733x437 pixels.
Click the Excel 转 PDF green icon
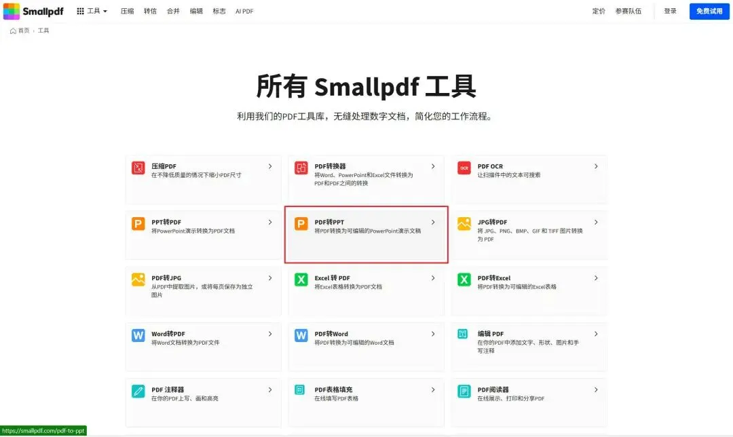click(301, 280)
